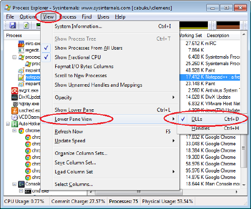Click the Console process icon
The height and width of the screenshot is (209, 251).
tap(21, 184)
